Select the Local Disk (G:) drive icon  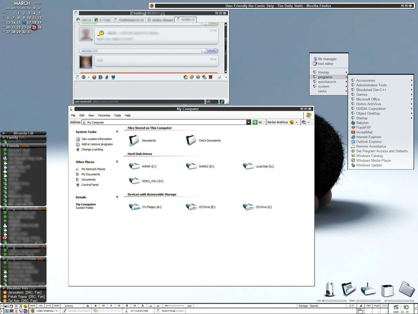tap(248, 166)
